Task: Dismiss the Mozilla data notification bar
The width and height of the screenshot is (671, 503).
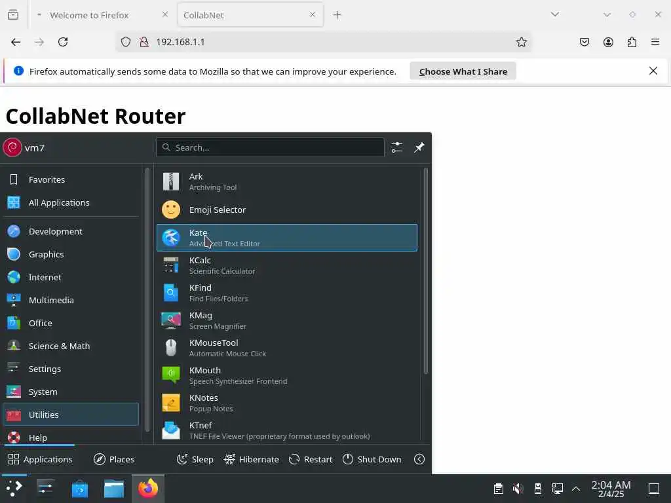Action: click(x=653, y=71)
